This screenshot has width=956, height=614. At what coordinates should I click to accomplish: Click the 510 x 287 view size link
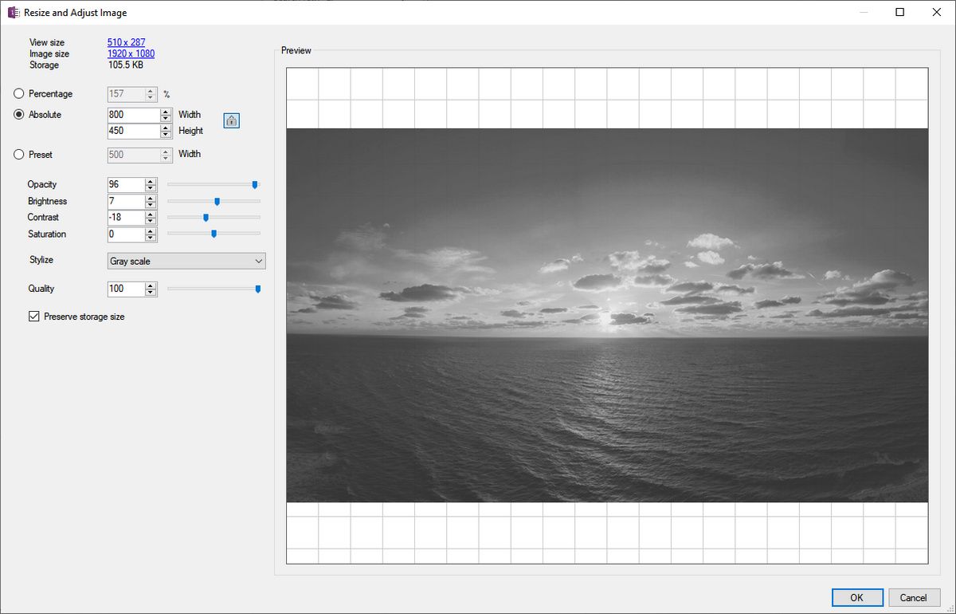pyautogui.click(x=126, y=42)
